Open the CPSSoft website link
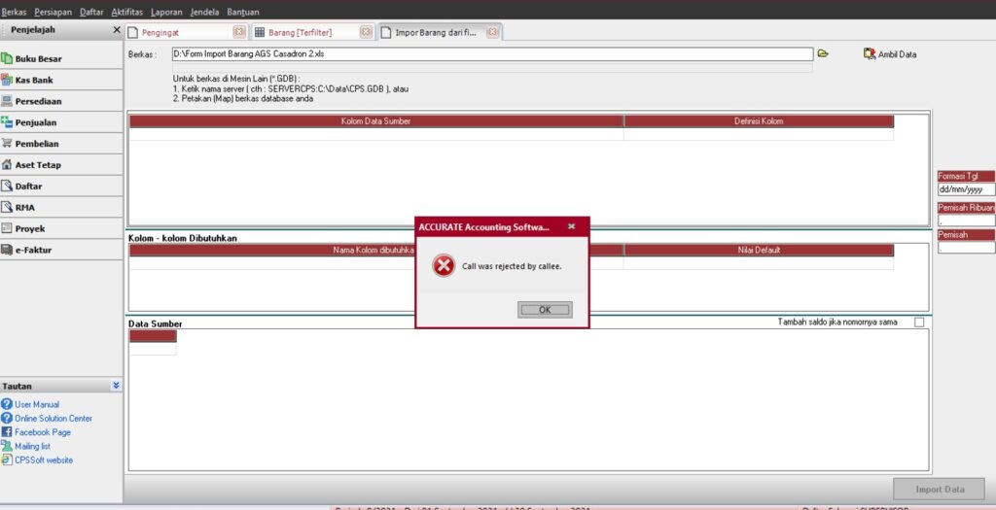This screenshot has width=996, height=510. 44,459
